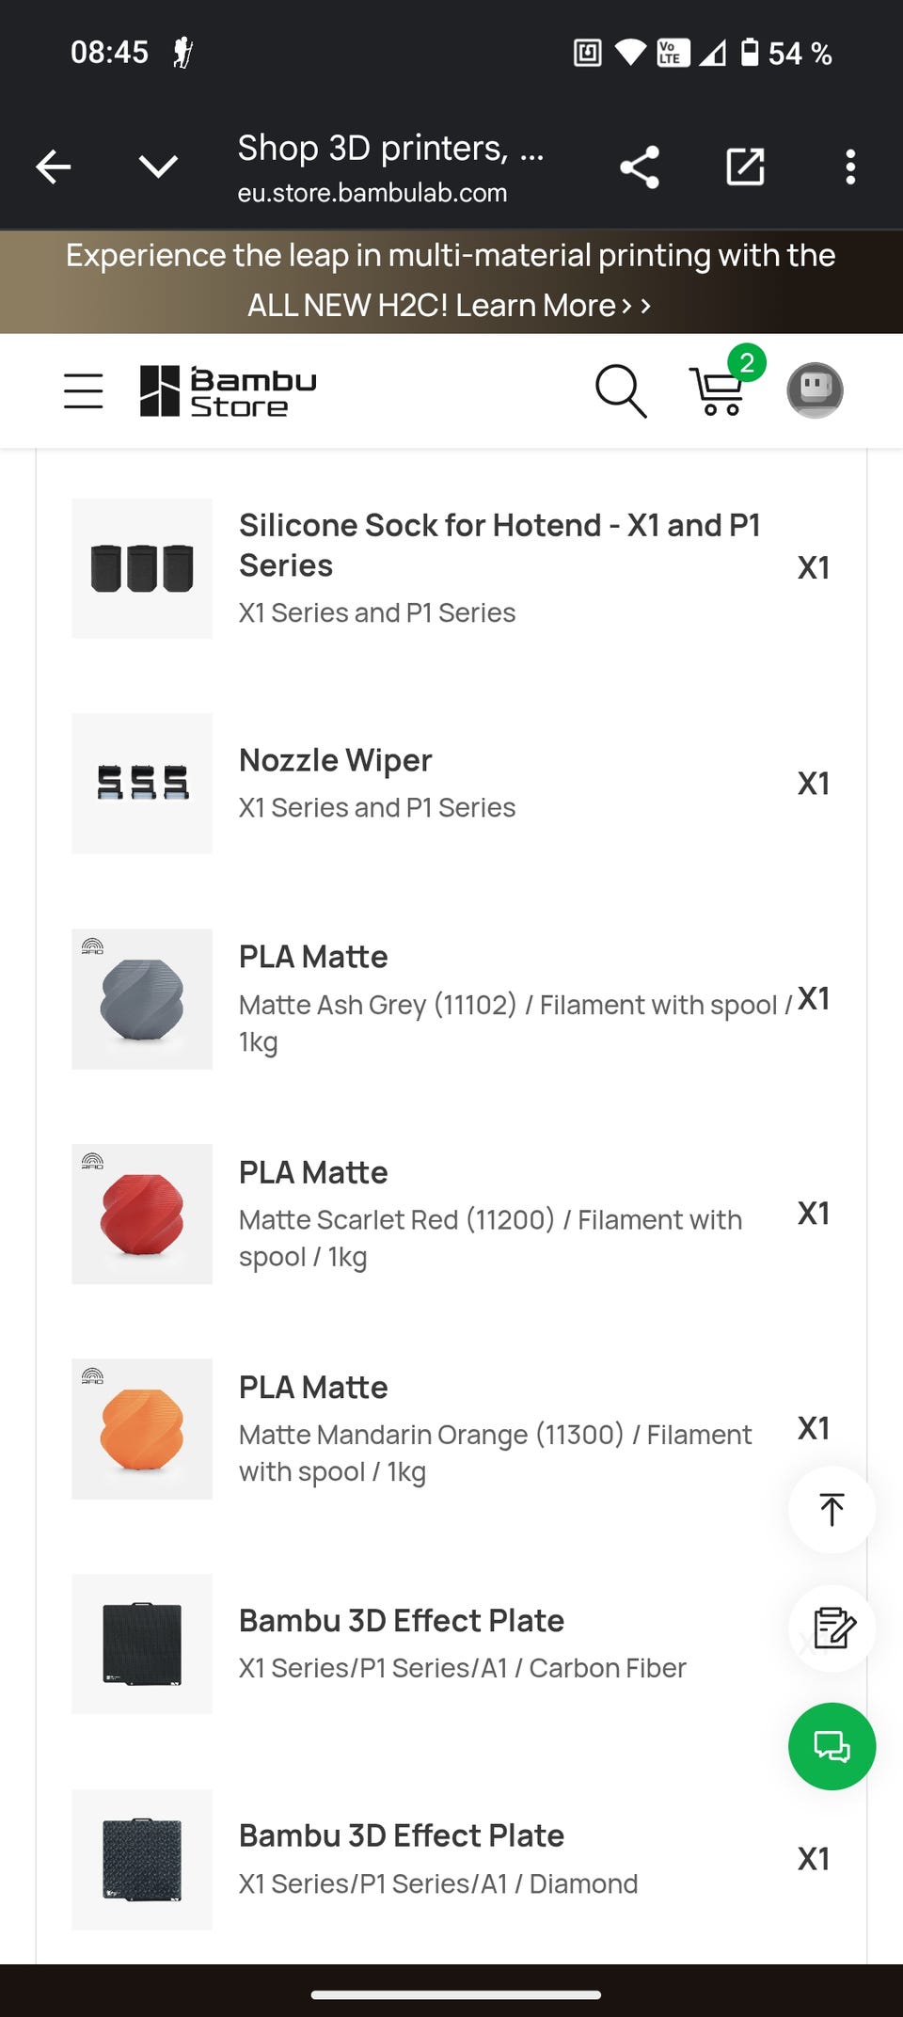Screen dimensions: 903x2017
Task: Open the user account avatar
Action: [815, 390]
